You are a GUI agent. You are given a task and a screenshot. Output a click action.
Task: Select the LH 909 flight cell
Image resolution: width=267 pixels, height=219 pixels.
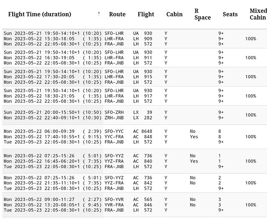(143, 38)
